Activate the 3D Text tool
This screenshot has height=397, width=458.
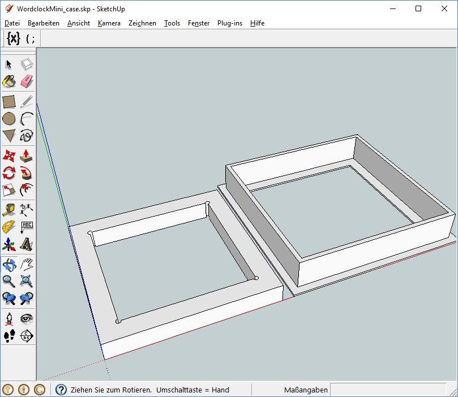[27, 244]
